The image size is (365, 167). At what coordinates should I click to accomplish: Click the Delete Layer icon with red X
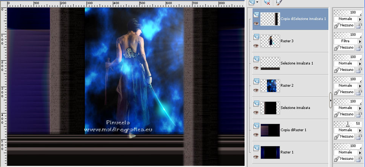click(267, 2)
